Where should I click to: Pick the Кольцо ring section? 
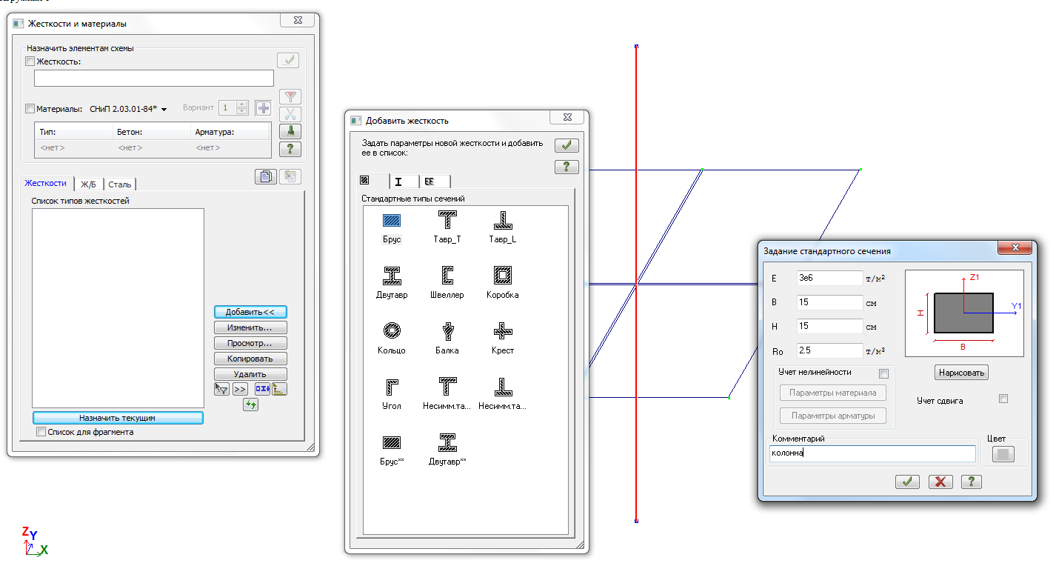392,331
